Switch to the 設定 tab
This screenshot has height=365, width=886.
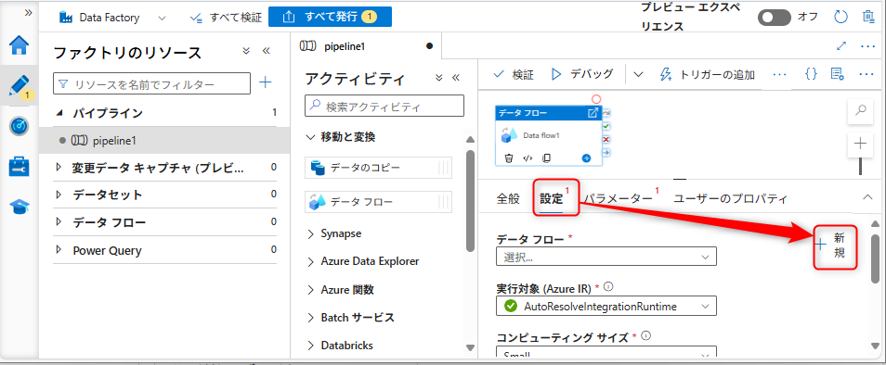coord(551,198)
